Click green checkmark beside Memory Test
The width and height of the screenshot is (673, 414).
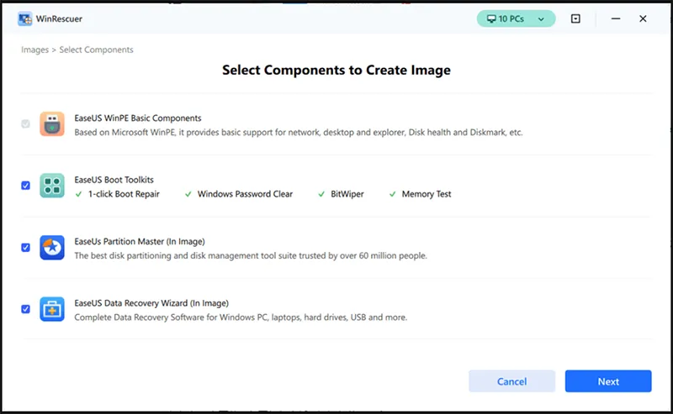pos(392,194)
